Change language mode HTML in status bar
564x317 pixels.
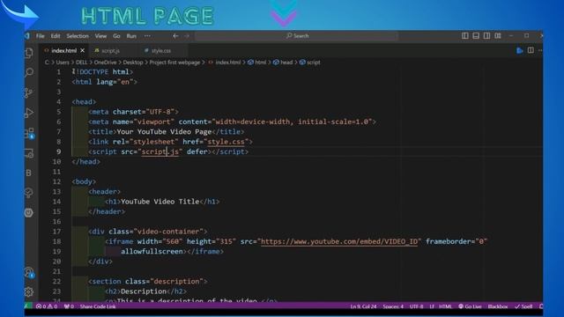point(445,306)
